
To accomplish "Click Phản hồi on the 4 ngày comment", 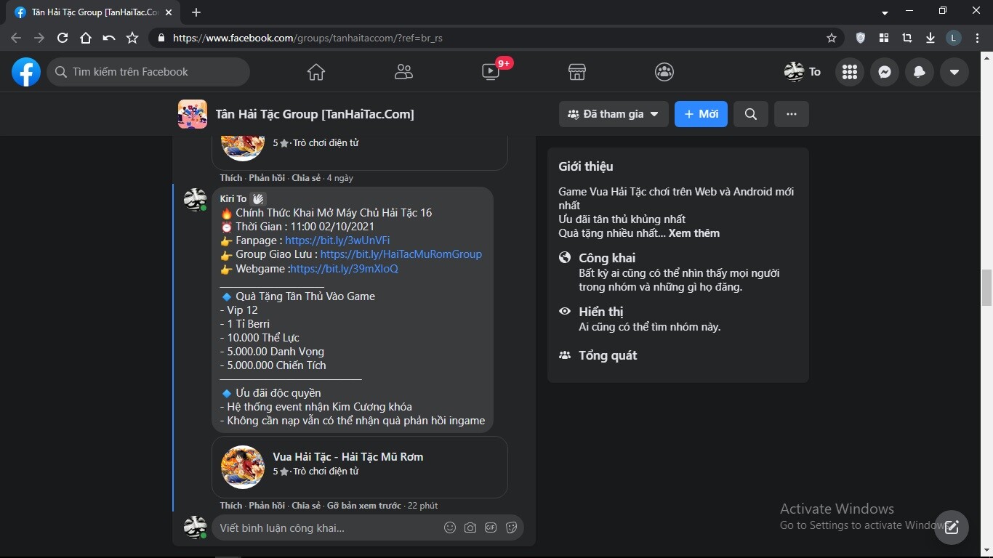I will (x=267, y=178).
